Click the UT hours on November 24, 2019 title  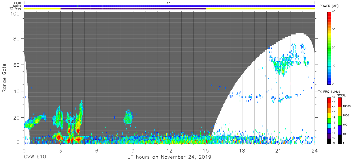169,157
